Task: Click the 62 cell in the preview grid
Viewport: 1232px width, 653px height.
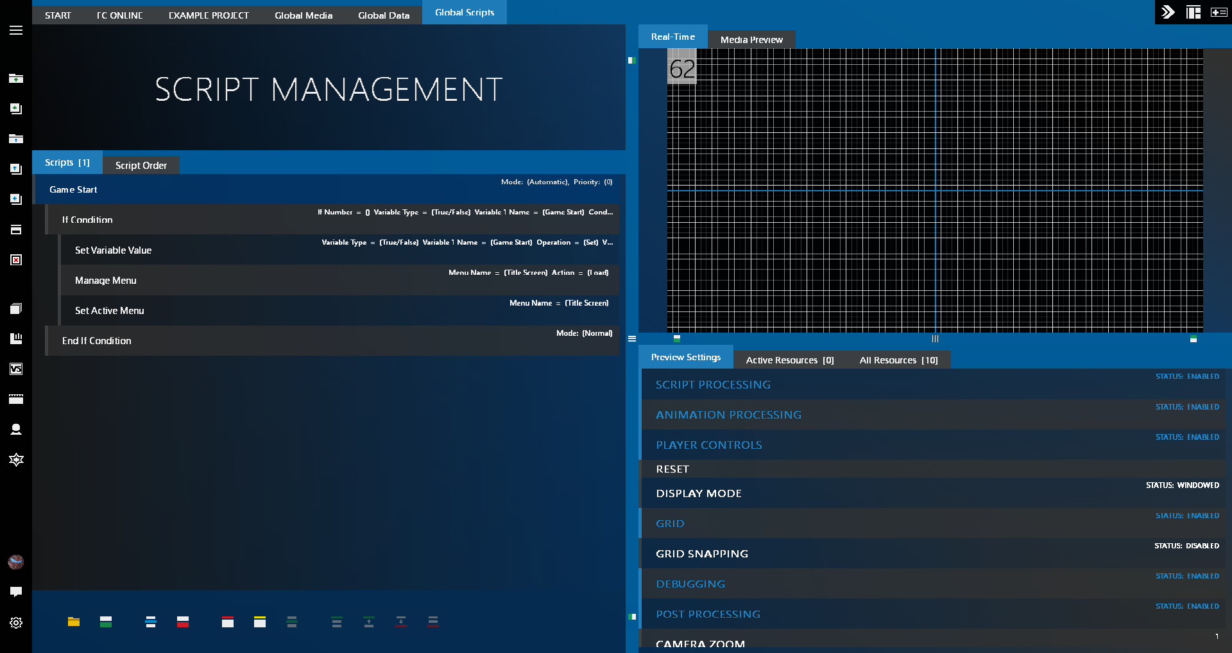Action: coord(681,69)
